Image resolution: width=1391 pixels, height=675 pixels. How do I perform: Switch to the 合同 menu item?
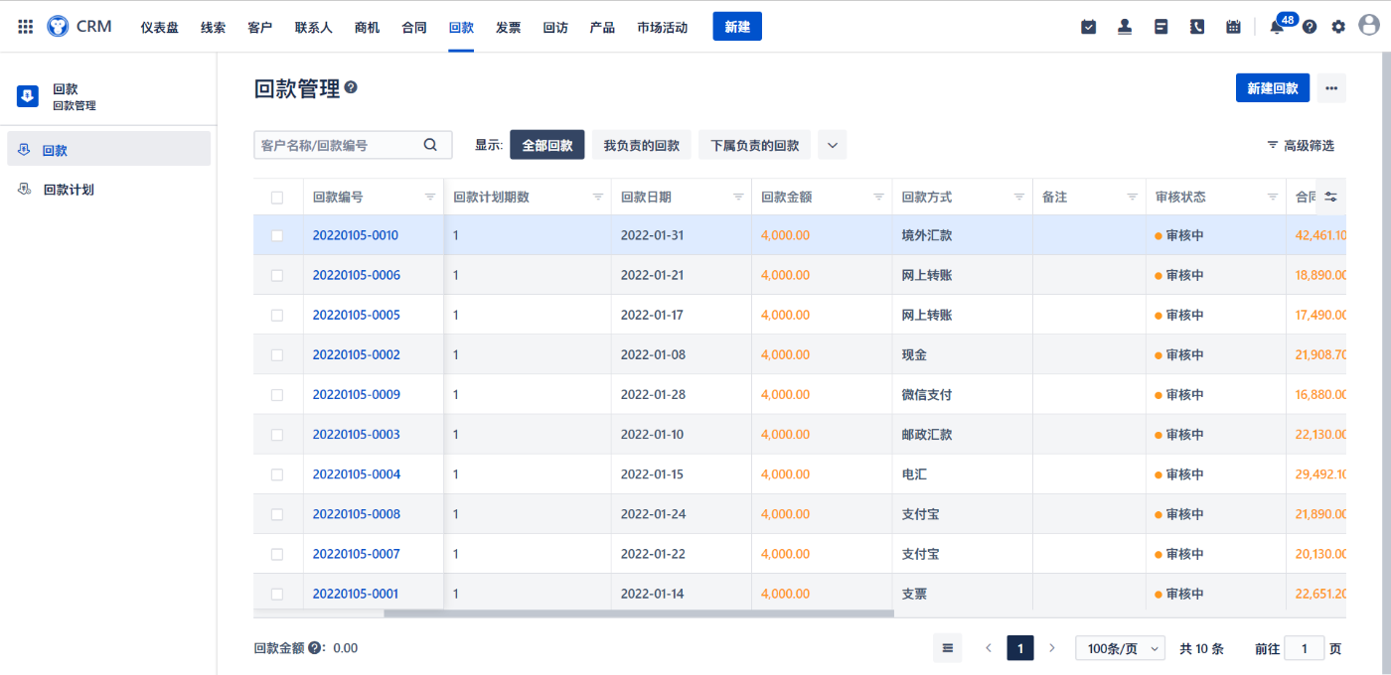(x=414, y=27)
